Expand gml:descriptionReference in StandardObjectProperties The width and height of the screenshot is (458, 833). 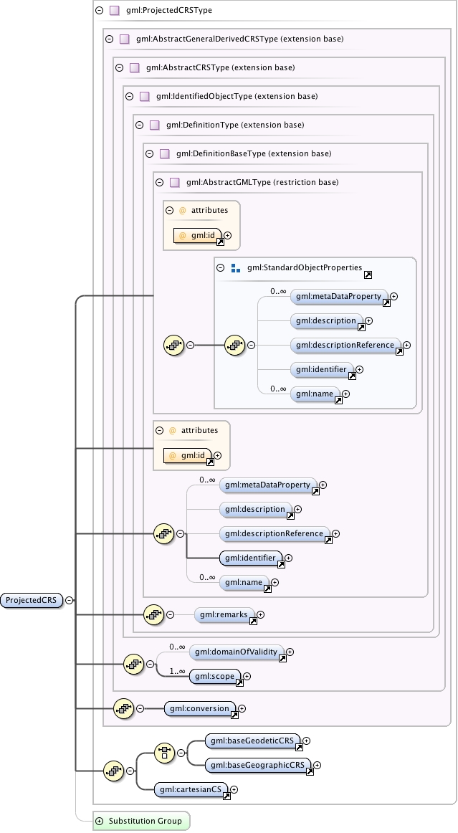tap(407, 345)
